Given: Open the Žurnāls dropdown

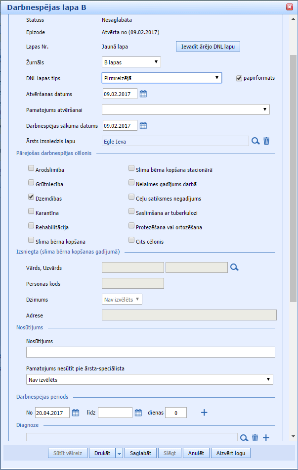Looking at the screenshot, I should pyautogui.click(x=131, y=62).
